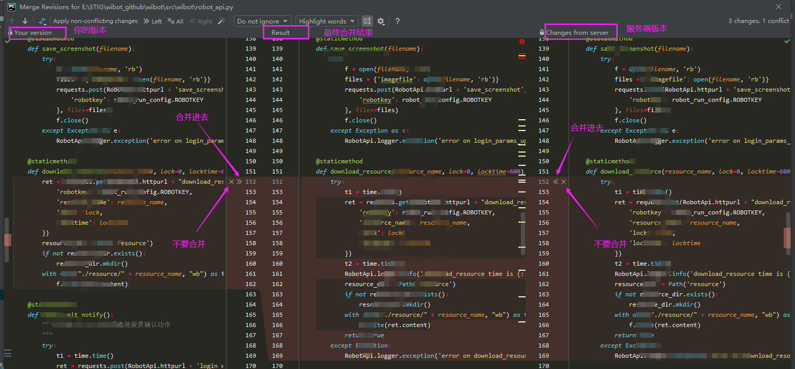795x369 pixels.
Task: Open the 'Highlight words' dropdown
Action: [327, 21]
